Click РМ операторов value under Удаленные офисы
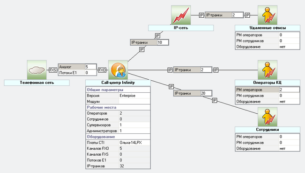The image size is (305, 173). (x=289, y=35)
